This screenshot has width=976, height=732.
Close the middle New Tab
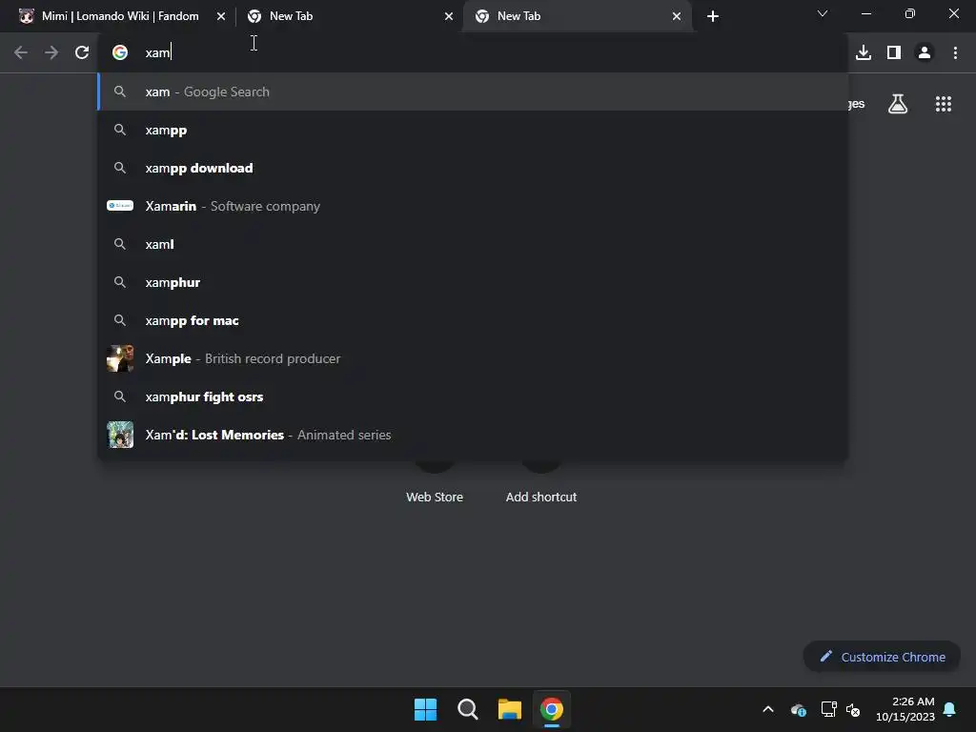click(449, 16)
